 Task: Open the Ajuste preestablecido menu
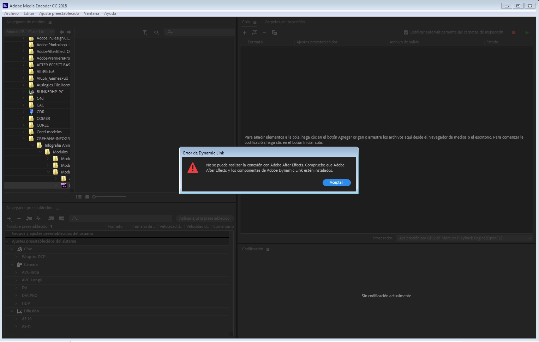coord(59,13)
